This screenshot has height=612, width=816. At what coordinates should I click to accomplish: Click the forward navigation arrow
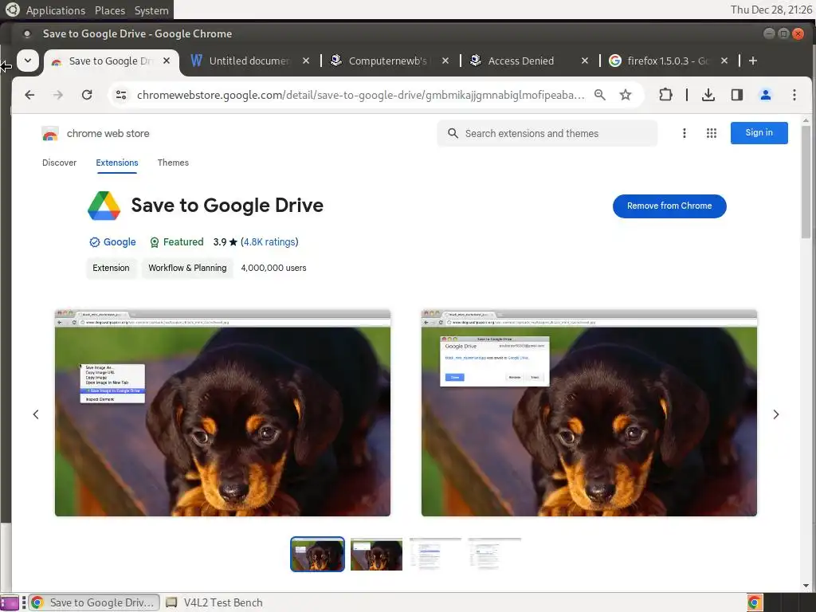point(58,95)
